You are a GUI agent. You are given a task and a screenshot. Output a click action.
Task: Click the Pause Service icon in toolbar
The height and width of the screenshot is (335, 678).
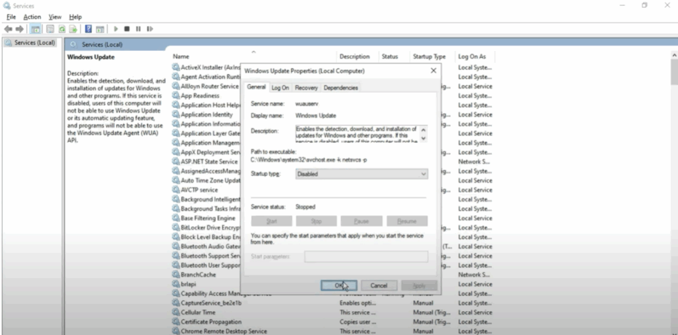pyautogui.click(x=138, y=29)
